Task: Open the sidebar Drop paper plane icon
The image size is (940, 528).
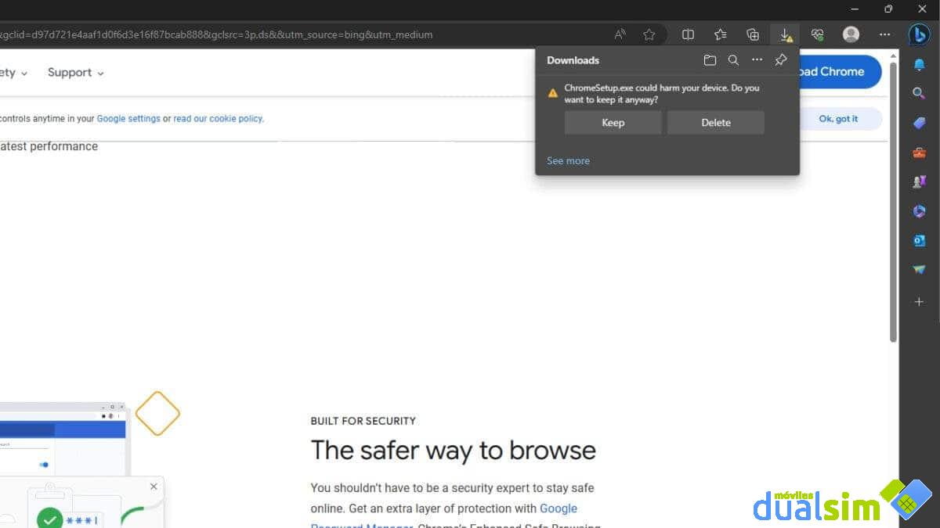Action: click(x=919, y=270)
